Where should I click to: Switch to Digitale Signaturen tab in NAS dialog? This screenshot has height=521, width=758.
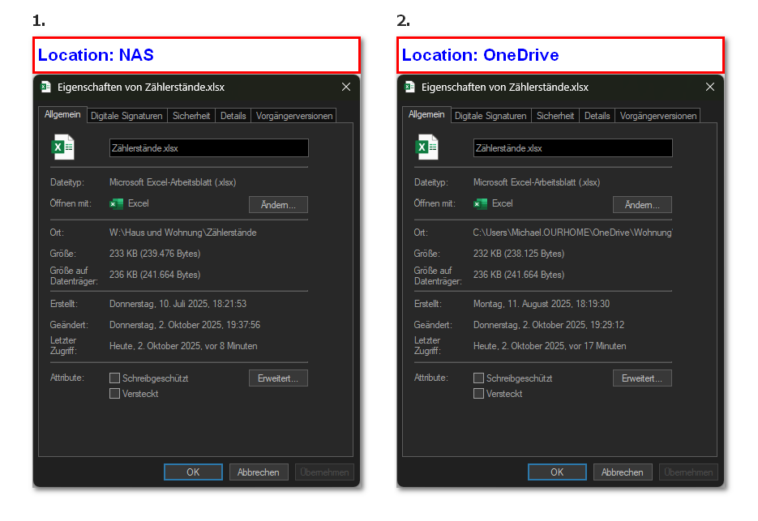tap(126, 116)
